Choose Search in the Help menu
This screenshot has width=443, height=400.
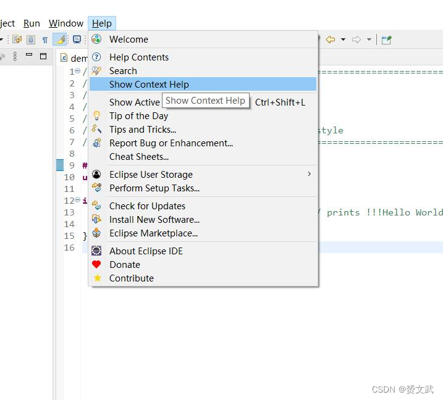click(203, 71)
